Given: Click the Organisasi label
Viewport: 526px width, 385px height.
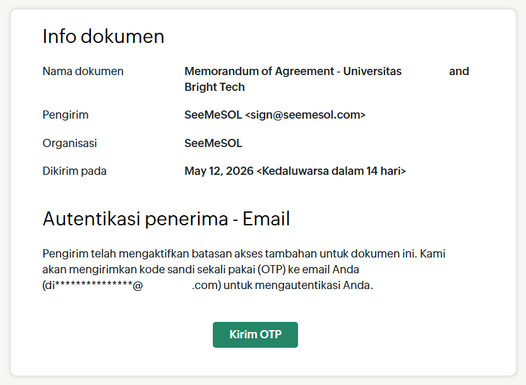Looking at the screenshot, I should tap(69, 143).
